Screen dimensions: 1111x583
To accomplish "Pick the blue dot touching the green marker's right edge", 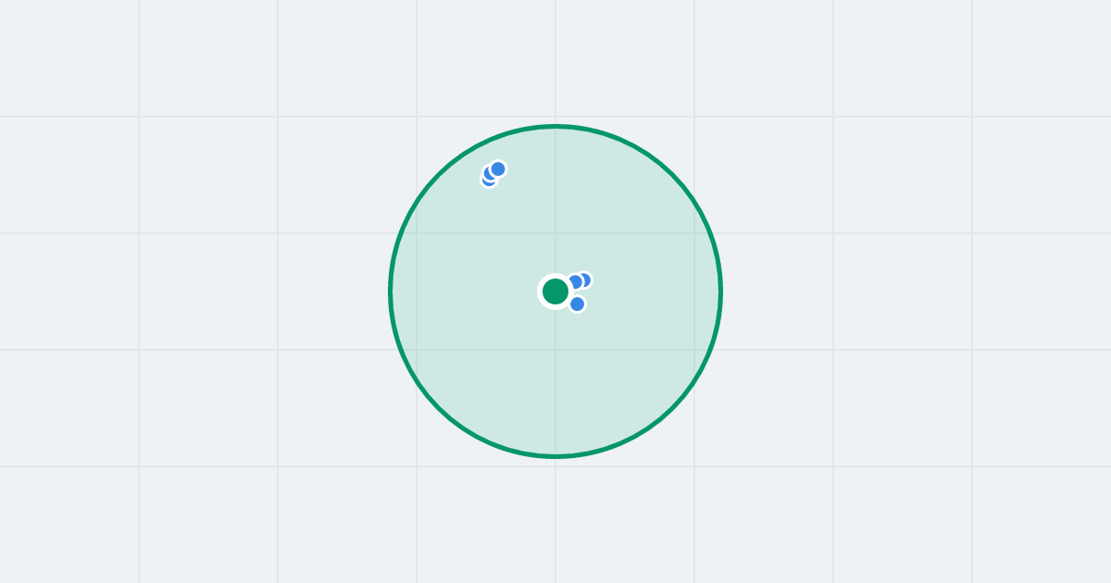I will [575, 282].
